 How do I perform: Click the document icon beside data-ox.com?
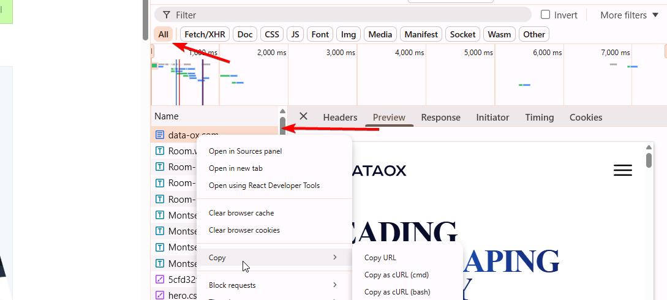160,135
